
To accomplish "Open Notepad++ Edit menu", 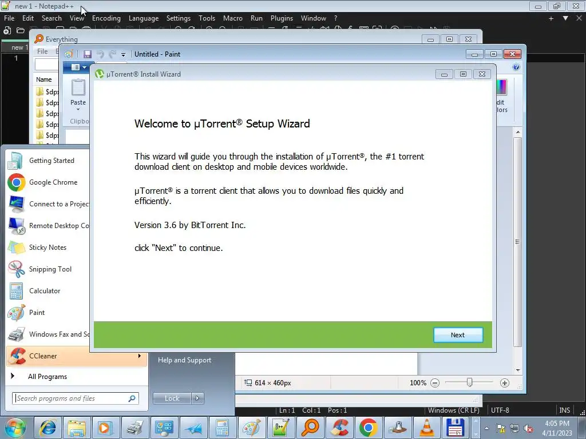I will coord(28,18).
